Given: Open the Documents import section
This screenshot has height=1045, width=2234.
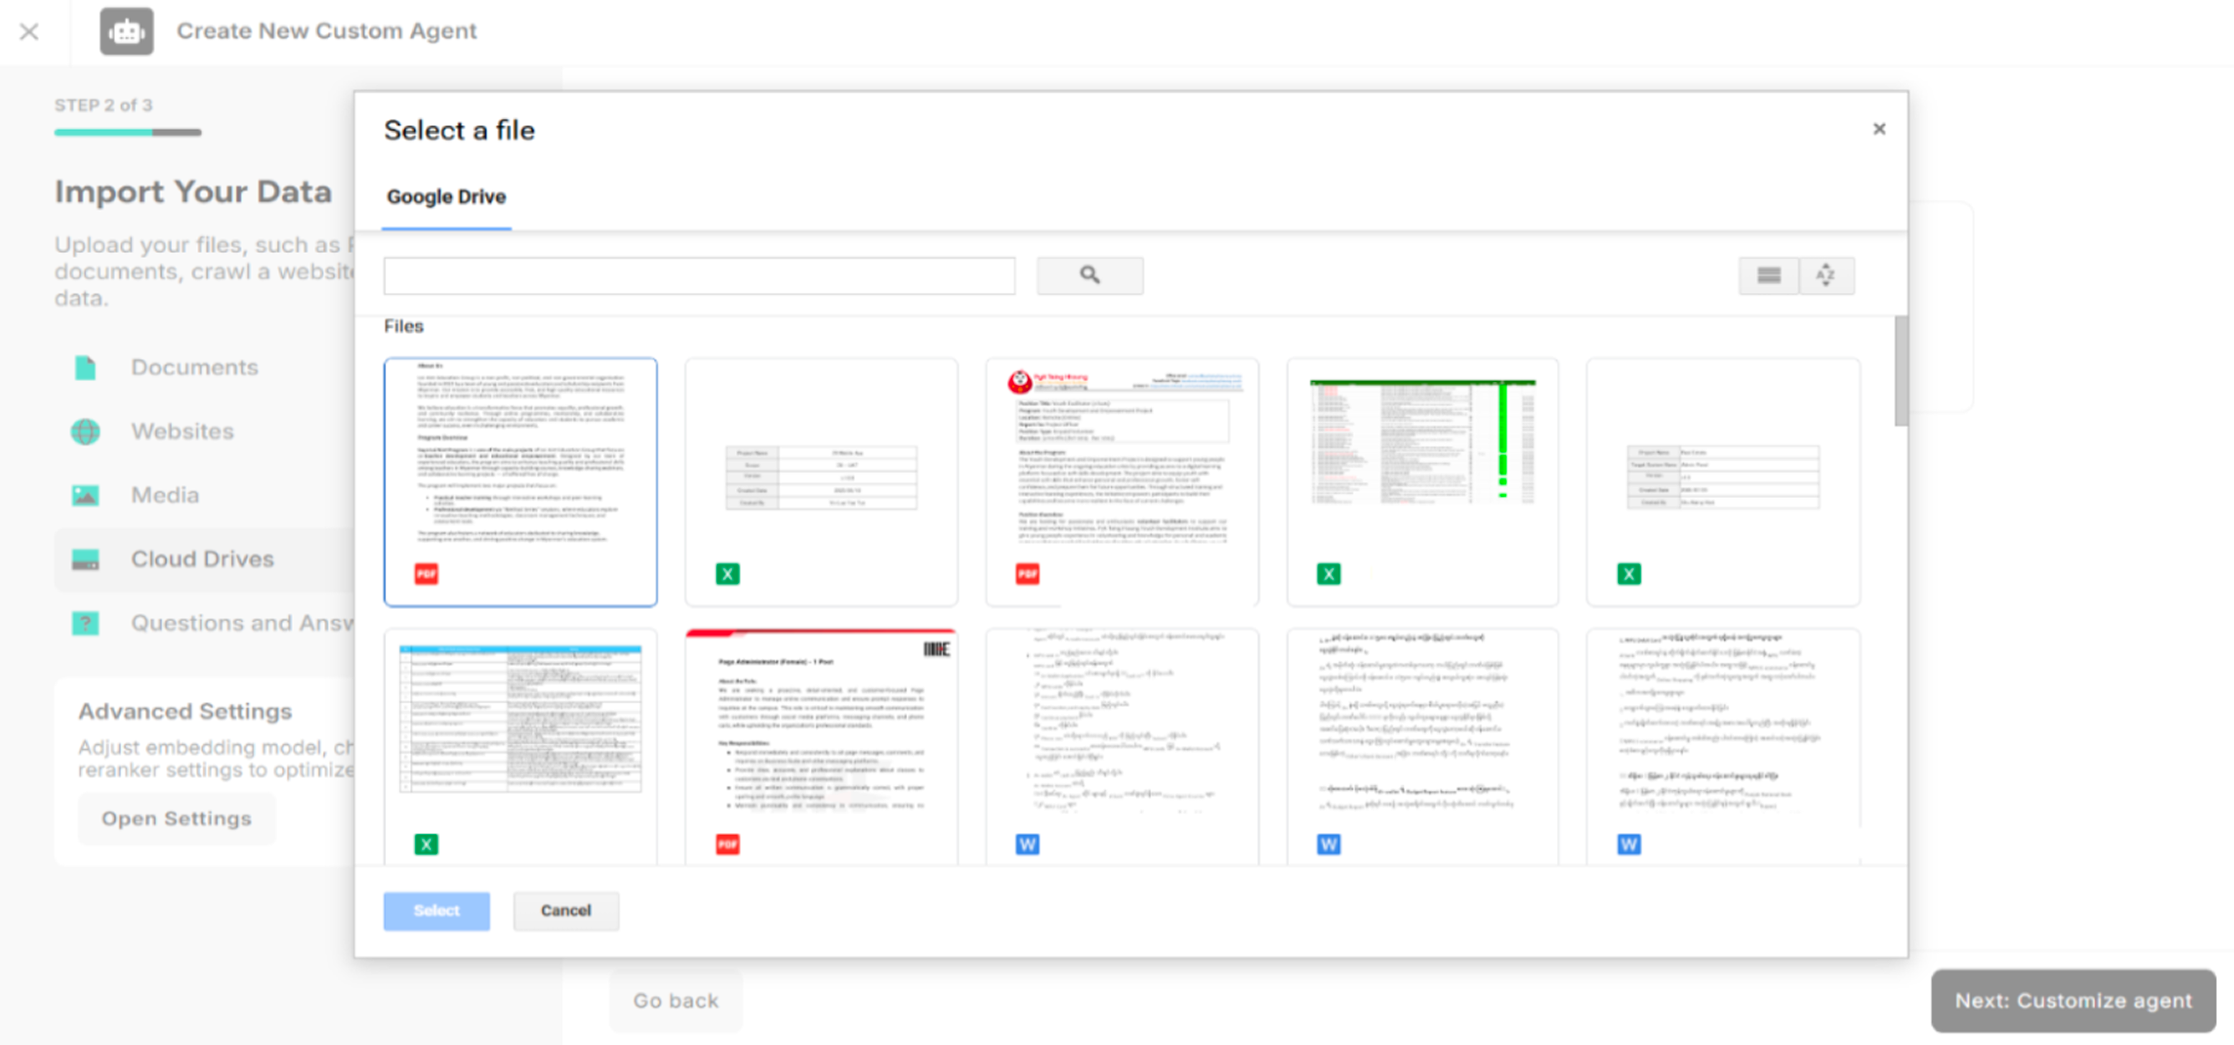Looking at the screenshot, I should click(x=193, y=366).
